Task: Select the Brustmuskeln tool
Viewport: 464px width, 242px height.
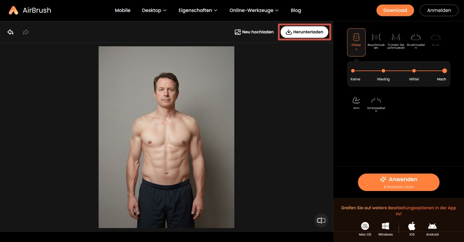Action: point(416,41)
